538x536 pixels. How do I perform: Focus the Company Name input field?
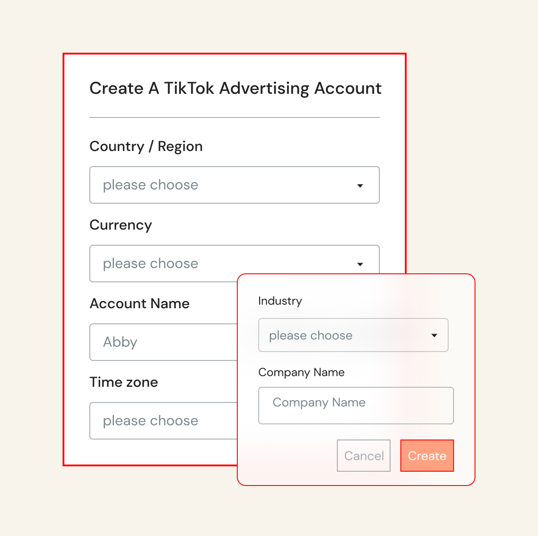point(356,405)
